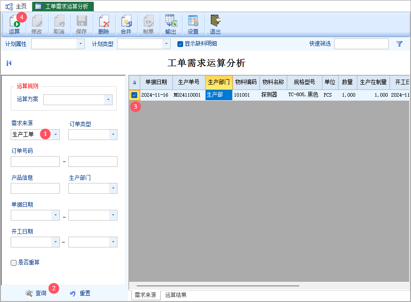Click the PCS unit cell

(330, 95)
